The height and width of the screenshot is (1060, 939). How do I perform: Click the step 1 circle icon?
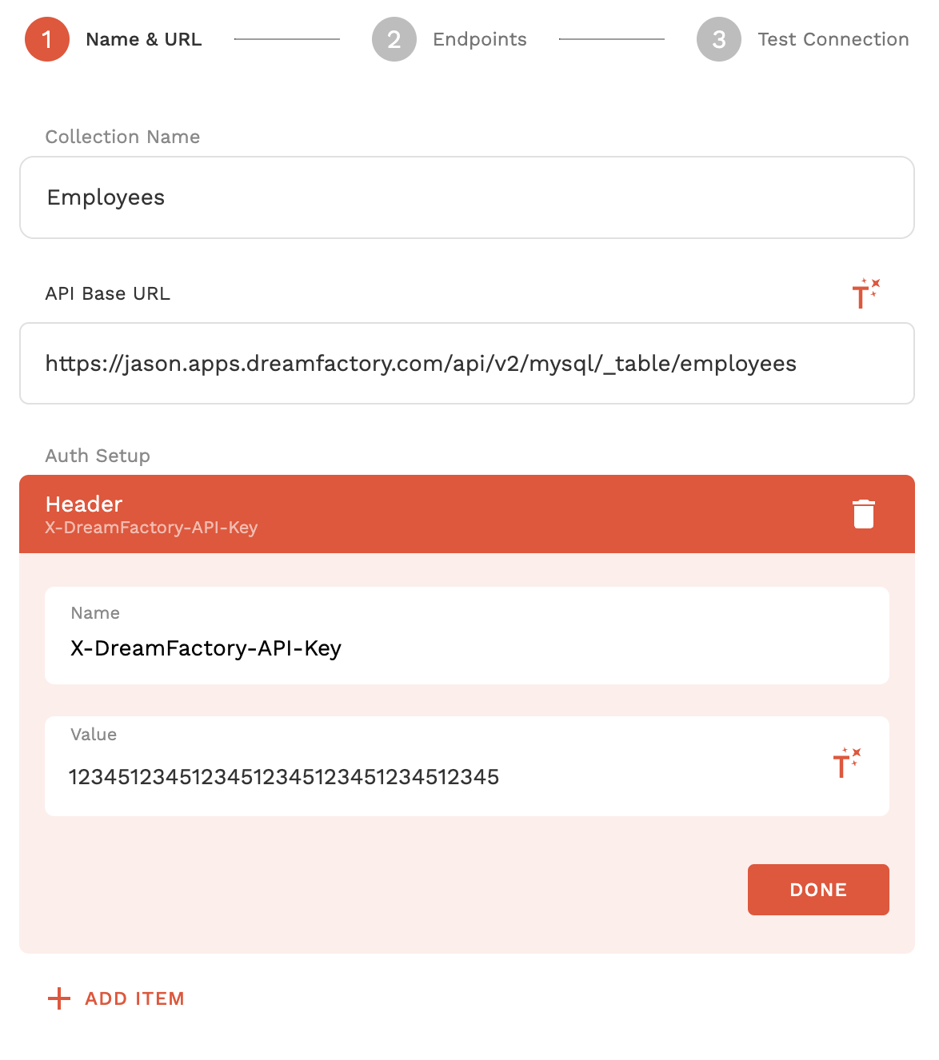coord(47,39)
